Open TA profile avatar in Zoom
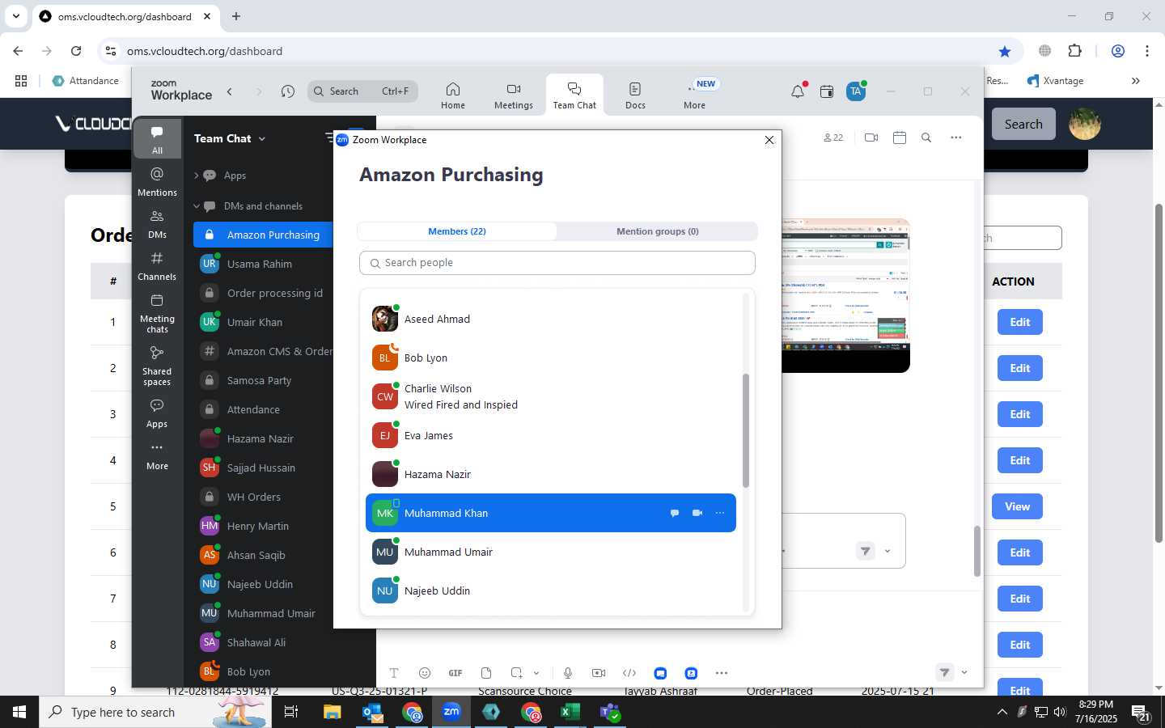 point(856,91)
